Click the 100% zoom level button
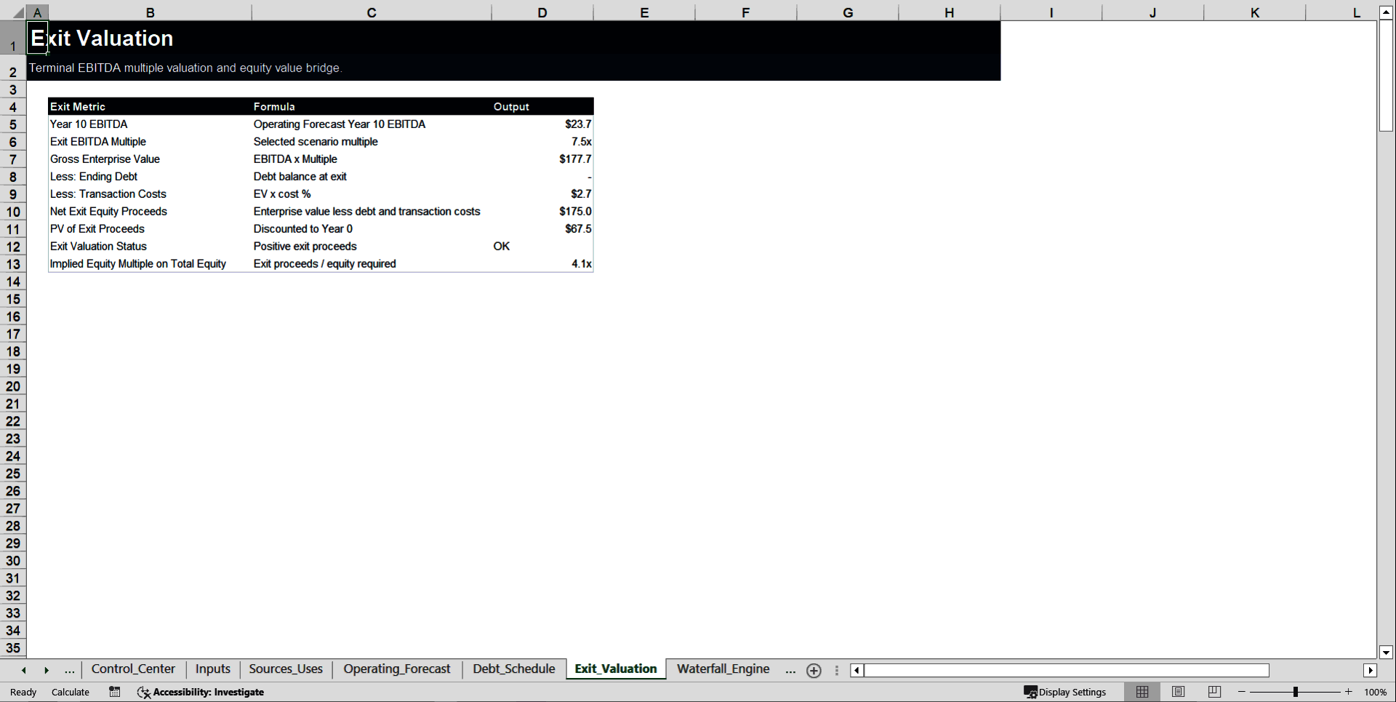The image size is (1396, 702). pyautogui.click(x=1375, y=692)
